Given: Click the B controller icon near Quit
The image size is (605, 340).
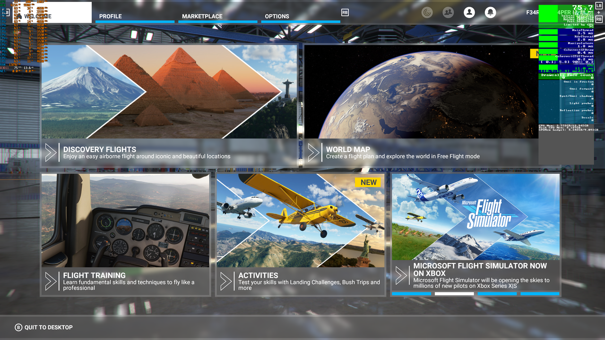Looking at the screenshot, I should click(x=18, y=327).
